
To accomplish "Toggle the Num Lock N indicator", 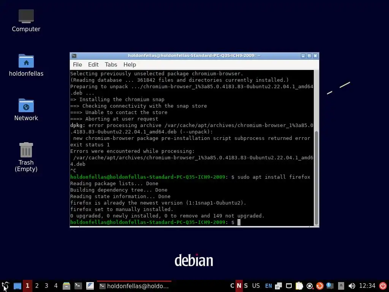I will [x=239, y=286].
